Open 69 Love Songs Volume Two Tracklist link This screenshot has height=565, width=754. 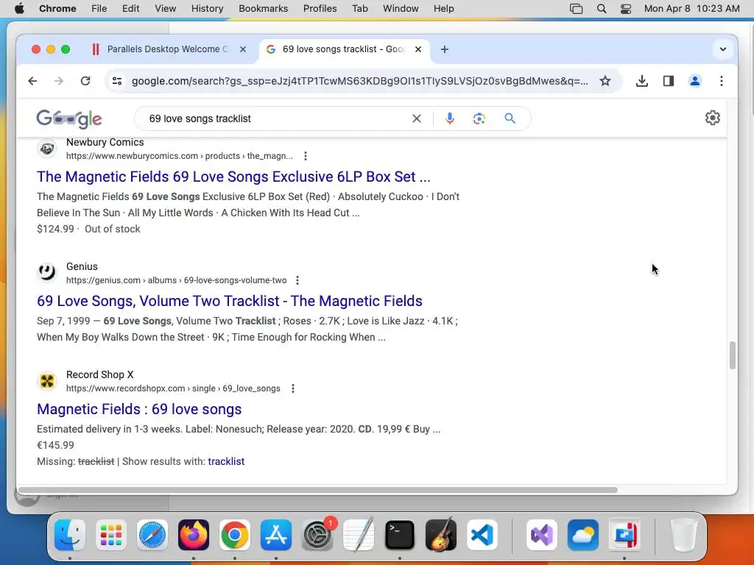[x=230, y=301]
